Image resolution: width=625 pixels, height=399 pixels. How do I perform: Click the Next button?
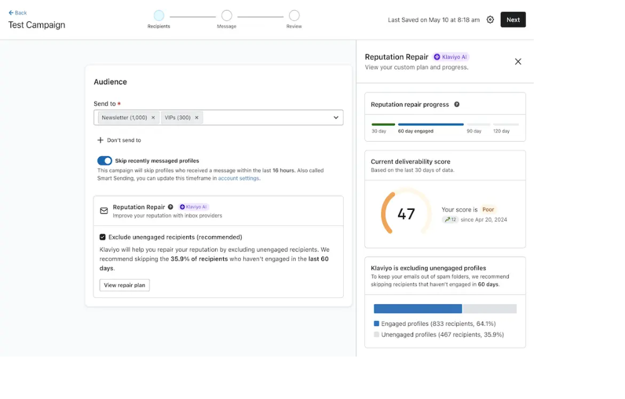click(x=512, y=20)
